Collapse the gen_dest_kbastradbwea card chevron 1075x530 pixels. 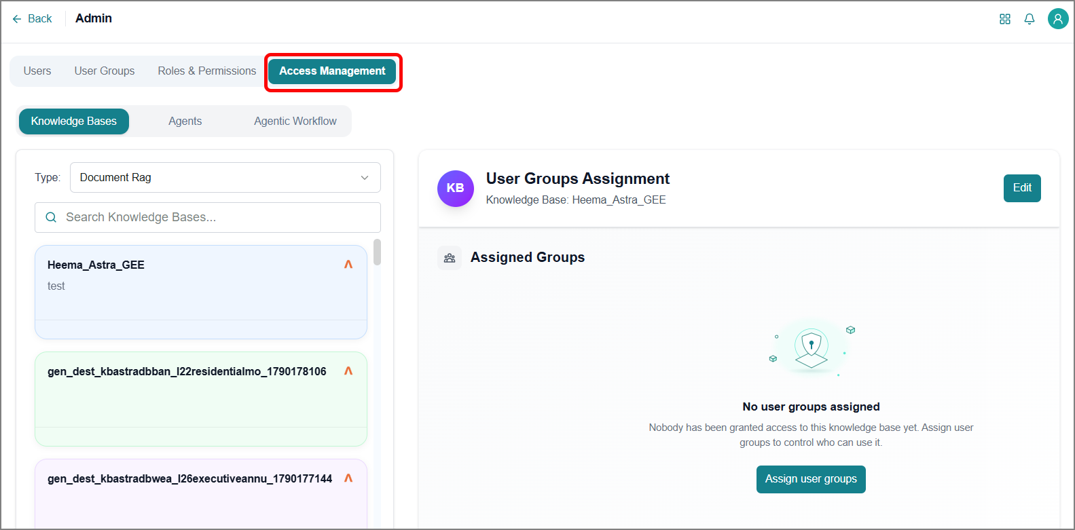348,478
